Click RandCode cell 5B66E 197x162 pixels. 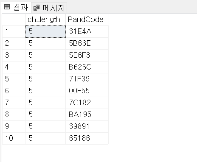point(87,43)
